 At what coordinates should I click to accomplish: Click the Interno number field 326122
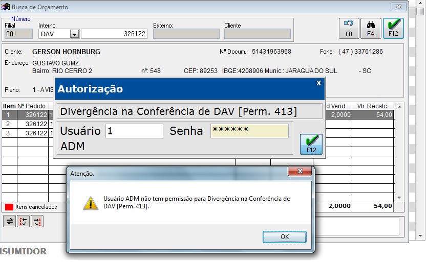pyautogui.click(x=114, y=34)
